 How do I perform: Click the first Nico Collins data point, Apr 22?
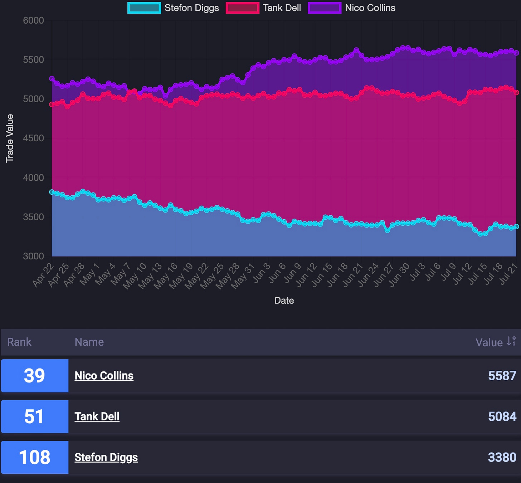tap(52, 78)
